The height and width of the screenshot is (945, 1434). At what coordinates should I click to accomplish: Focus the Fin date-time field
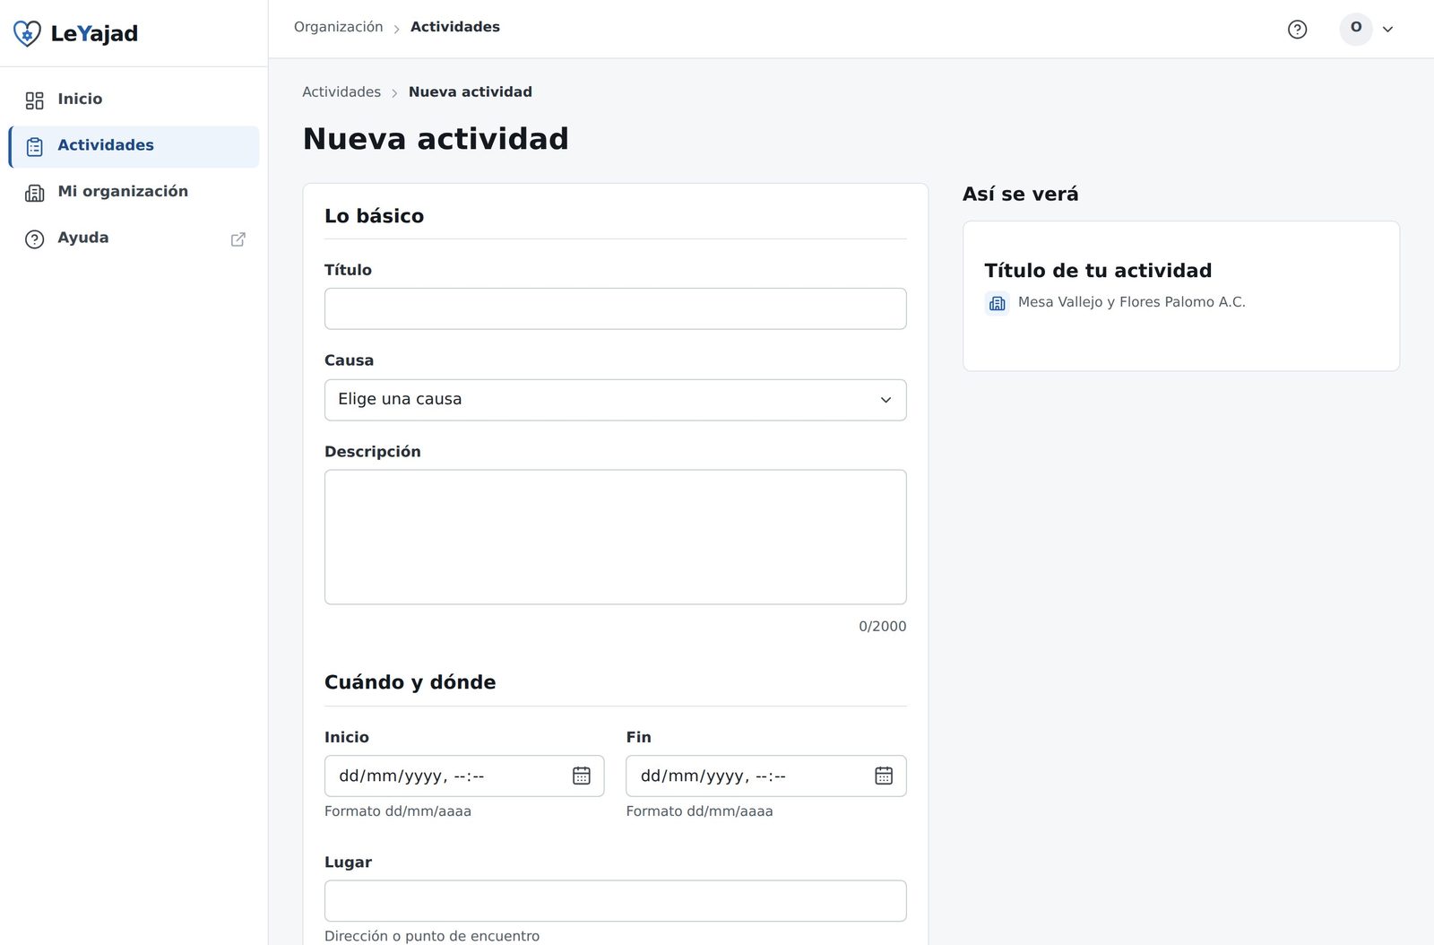point(765,776)
